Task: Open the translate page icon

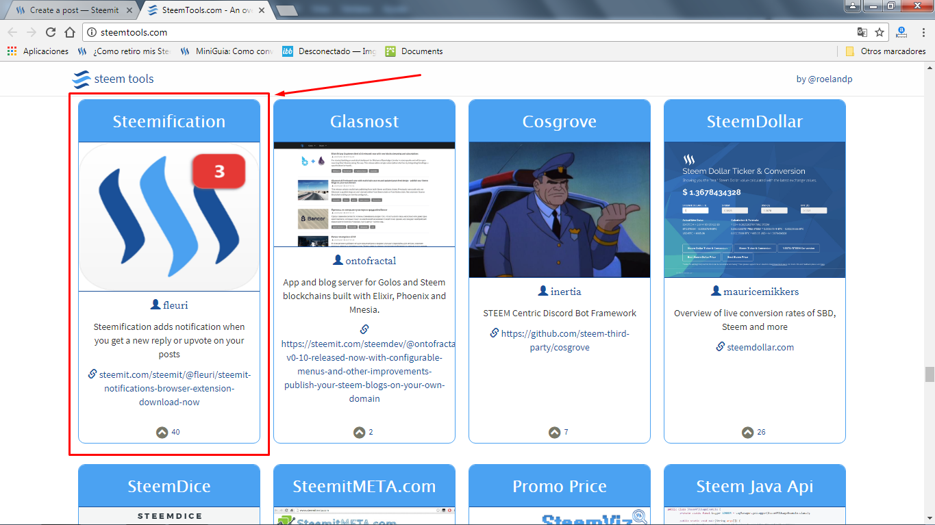Action: (862, 32)
